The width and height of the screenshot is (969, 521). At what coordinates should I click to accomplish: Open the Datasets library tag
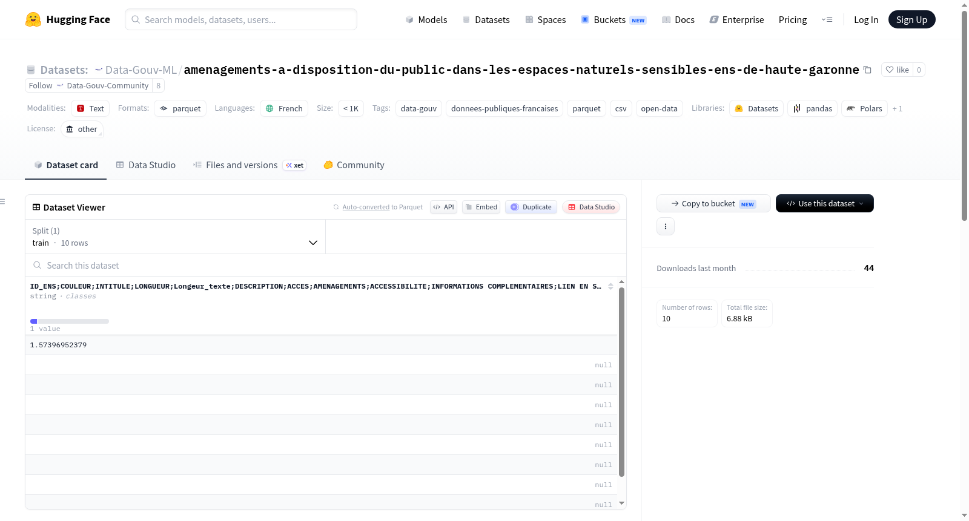click(756, 108)
